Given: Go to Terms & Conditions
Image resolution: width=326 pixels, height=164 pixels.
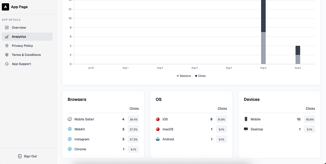Looking at the screenshot, I should coord(26,55).
